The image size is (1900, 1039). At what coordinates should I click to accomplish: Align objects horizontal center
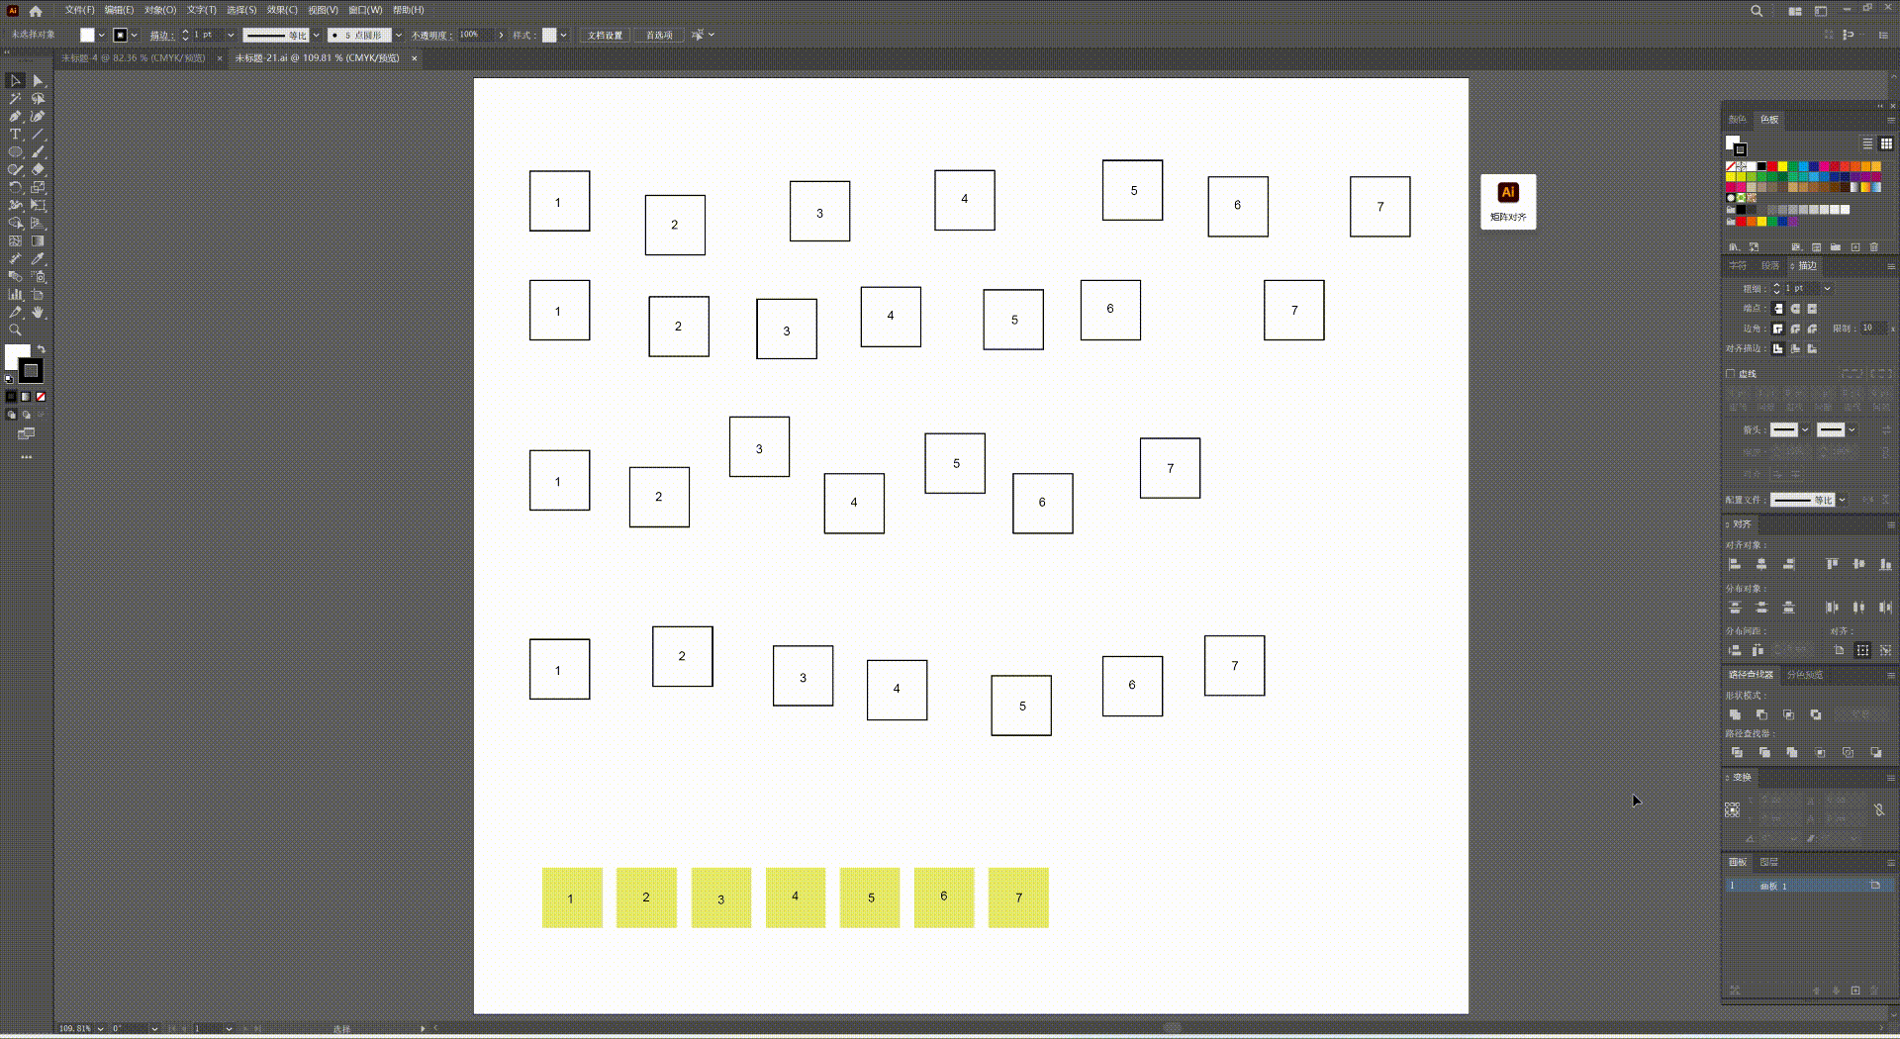(1761, 564)
